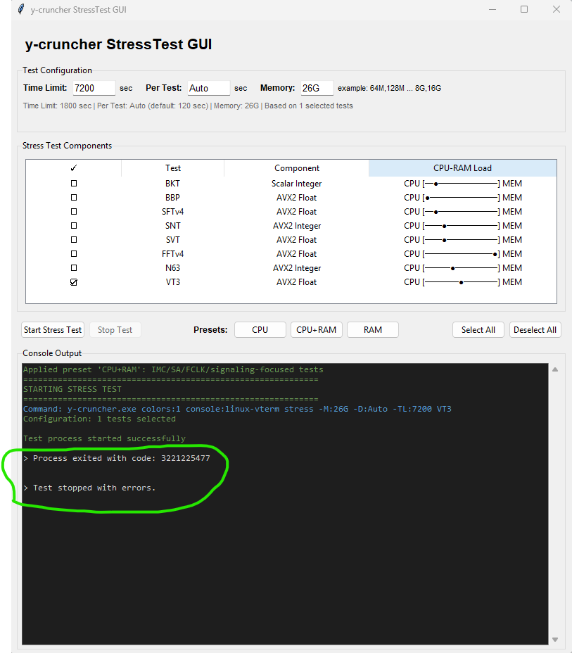This screenshot has width=572, height=653.
Task: Click console scrollbar down arrow
Action: pos(555,639)
